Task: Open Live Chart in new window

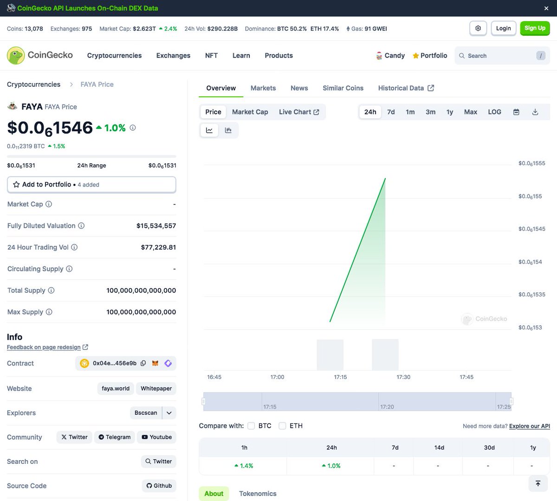Action: (299, 112)
